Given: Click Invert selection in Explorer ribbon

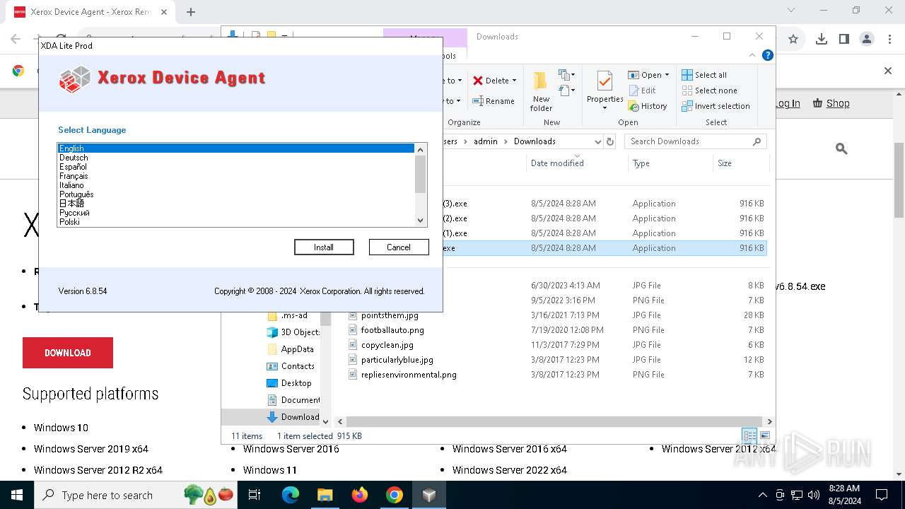Looking at the screenshot, I should coord(716,106).
